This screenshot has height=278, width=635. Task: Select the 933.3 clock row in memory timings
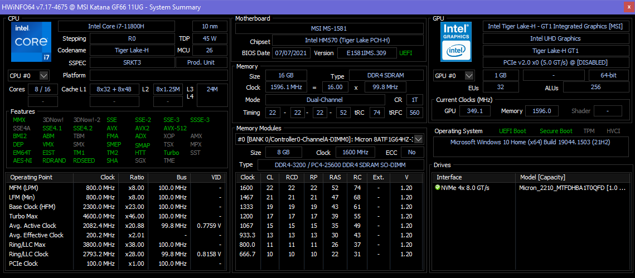pos(329,235)
